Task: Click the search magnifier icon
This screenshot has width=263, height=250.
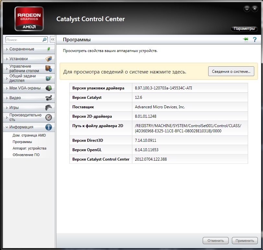Action: point(44,40)
